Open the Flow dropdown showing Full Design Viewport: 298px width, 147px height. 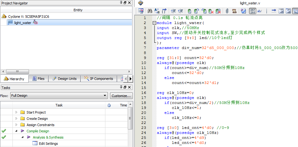pos(59,96)
